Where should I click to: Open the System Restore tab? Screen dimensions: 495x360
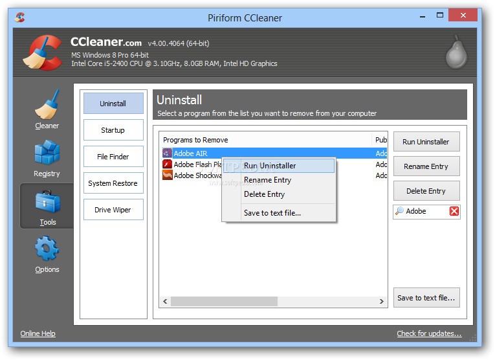tap(113, 183)
